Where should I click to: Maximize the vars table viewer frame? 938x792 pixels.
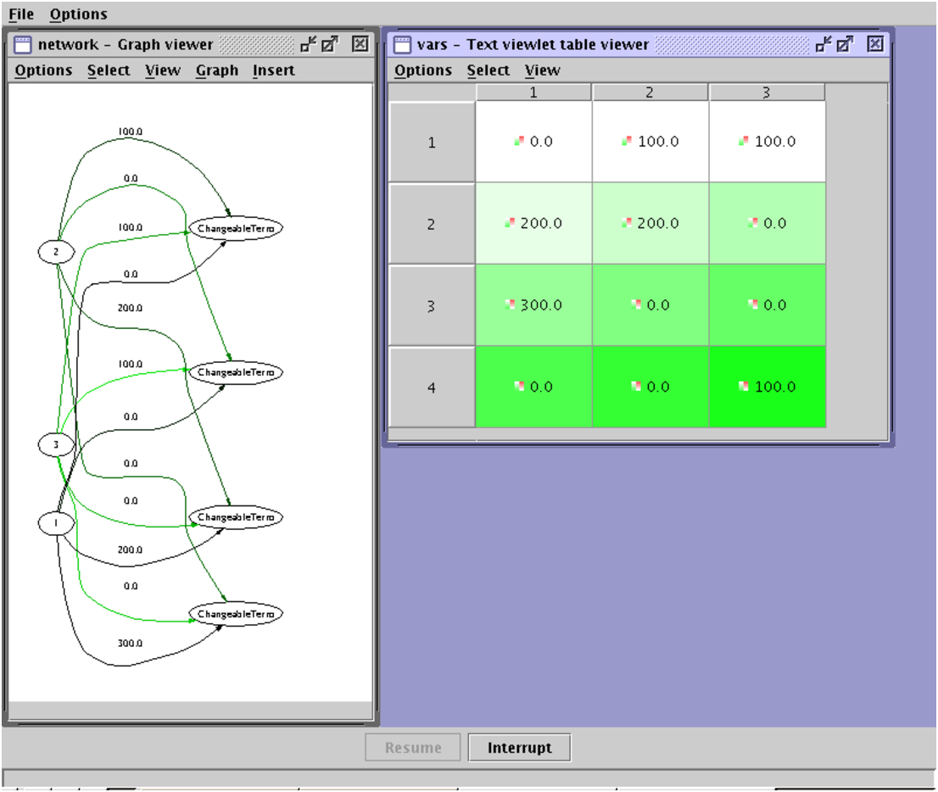click(x=845, y=44)
